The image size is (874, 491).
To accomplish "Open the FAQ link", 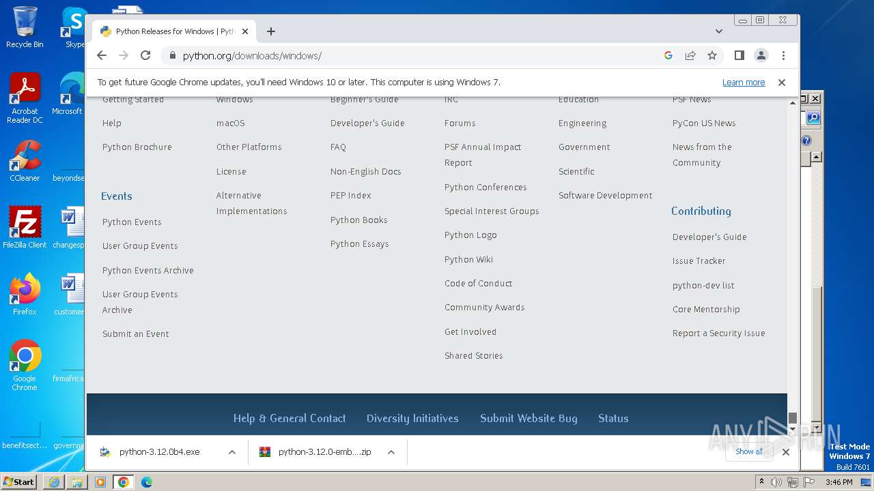I will (x=338, y=147).
